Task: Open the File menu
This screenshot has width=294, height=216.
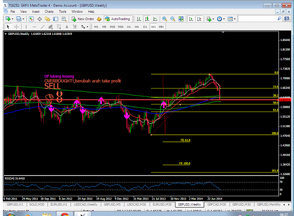Action: click(x=13, y=11)
